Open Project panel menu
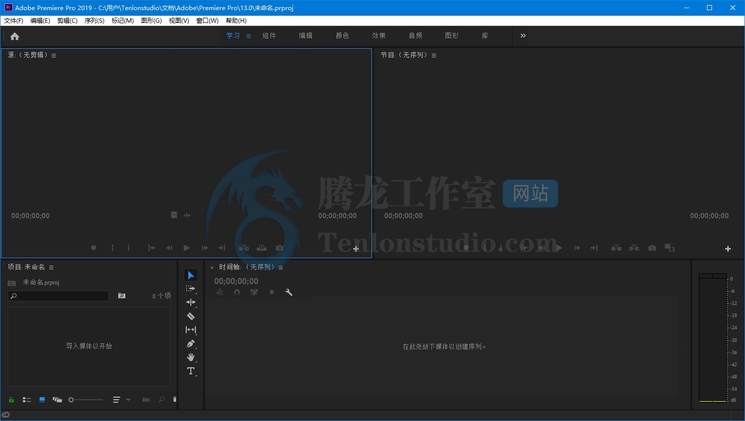745x421 pixels. pyautogui.click(x=51, y=267)
